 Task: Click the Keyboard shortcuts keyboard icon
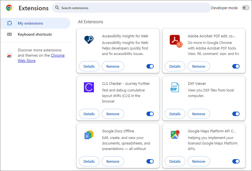click(9, 34)
